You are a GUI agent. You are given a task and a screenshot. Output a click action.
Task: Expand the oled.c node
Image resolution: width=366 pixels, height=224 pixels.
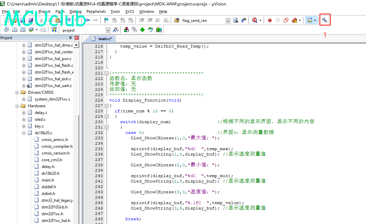(x=24, y=119)
